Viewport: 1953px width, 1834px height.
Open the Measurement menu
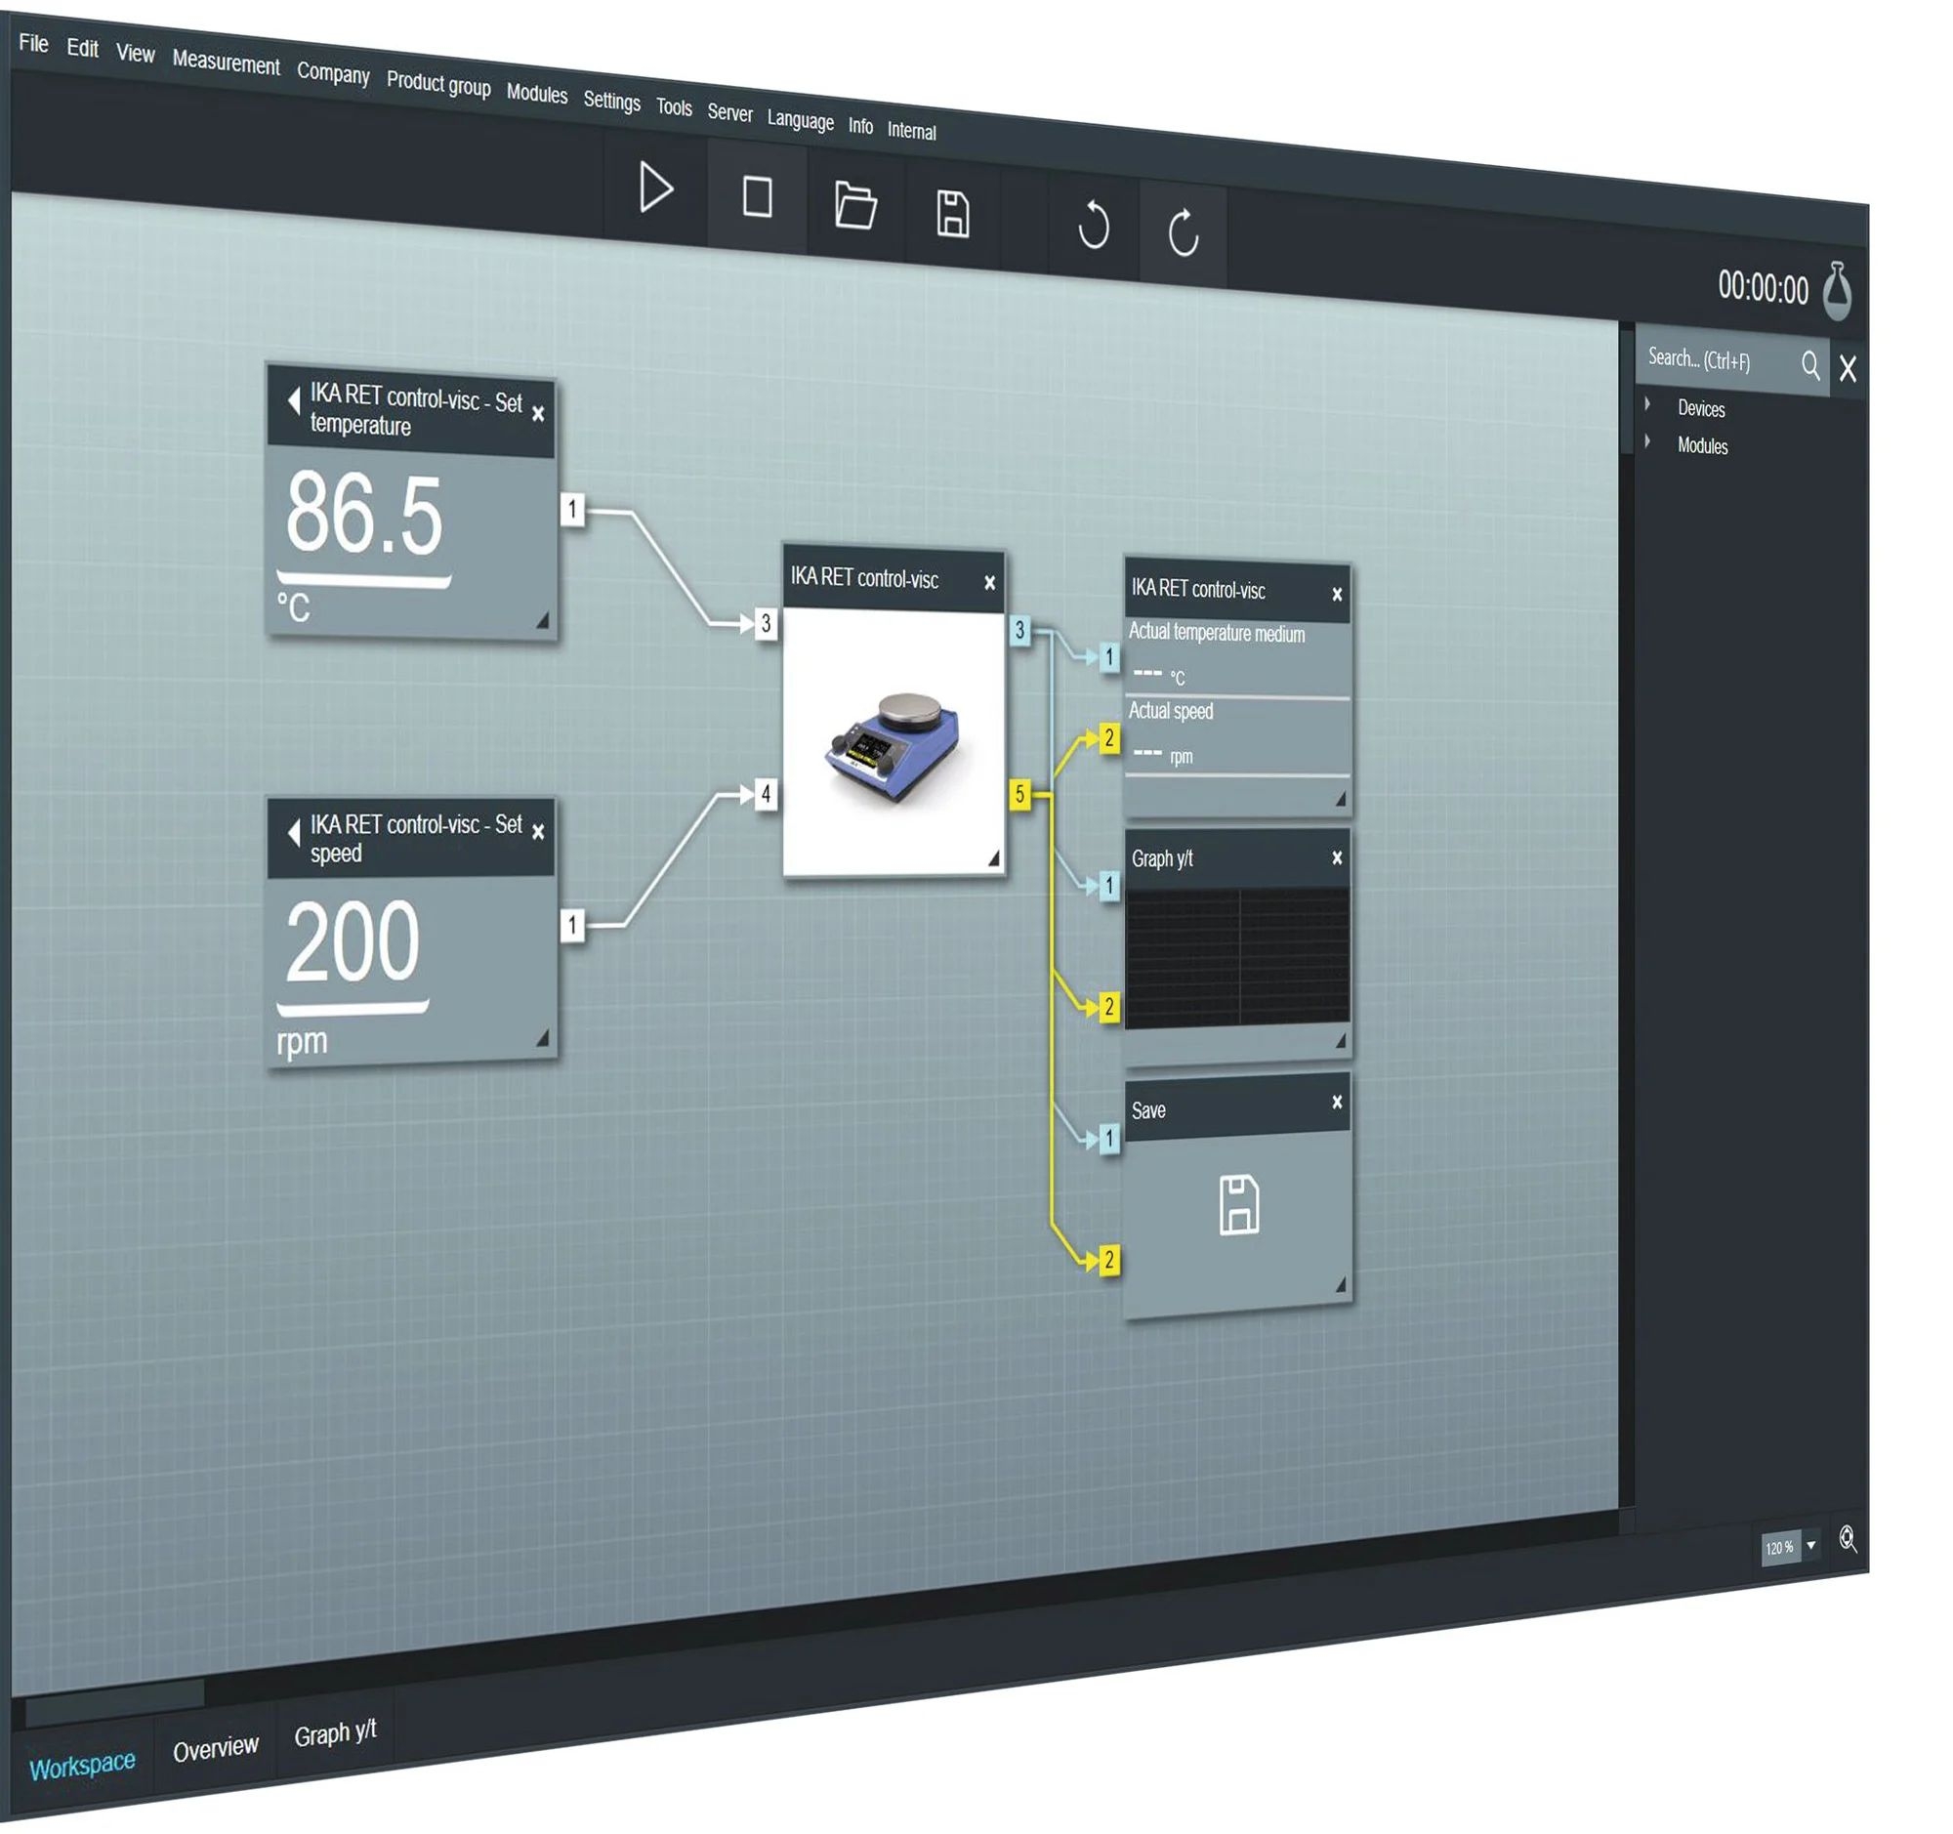pos(226,62)
